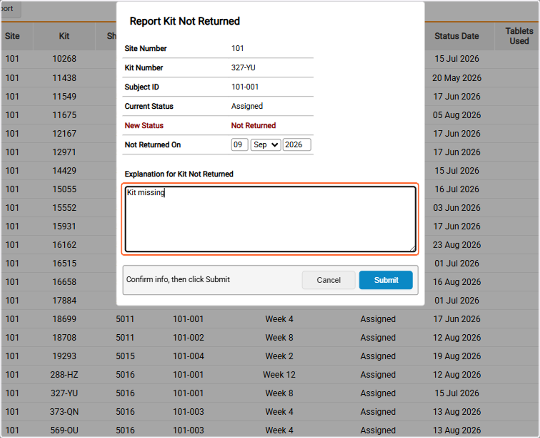Select kit 288-HZ in table
This screenshot has height=438, width=540.
pyautogui.click(x=64, y=375)
